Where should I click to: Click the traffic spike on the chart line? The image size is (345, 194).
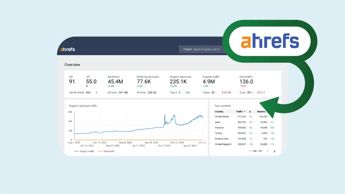pos(165,116)
